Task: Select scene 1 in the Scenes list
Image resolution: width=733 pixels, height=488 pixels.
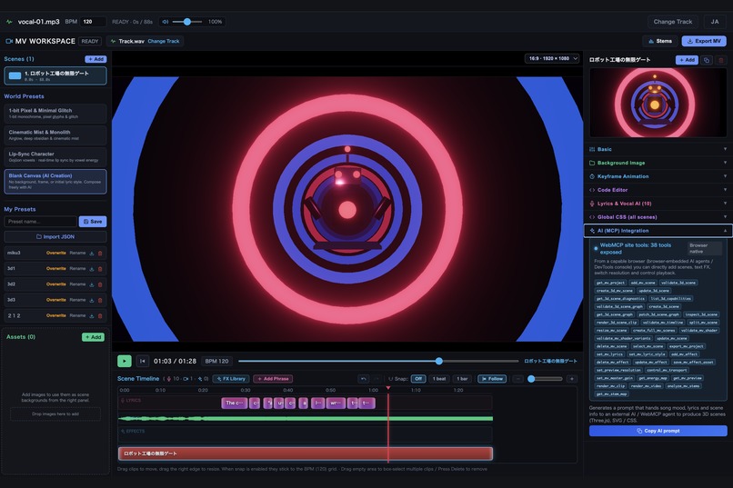Action: coord(55,75)
